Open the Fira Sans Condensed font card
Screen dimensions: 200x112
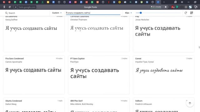[x=34, y=75]
